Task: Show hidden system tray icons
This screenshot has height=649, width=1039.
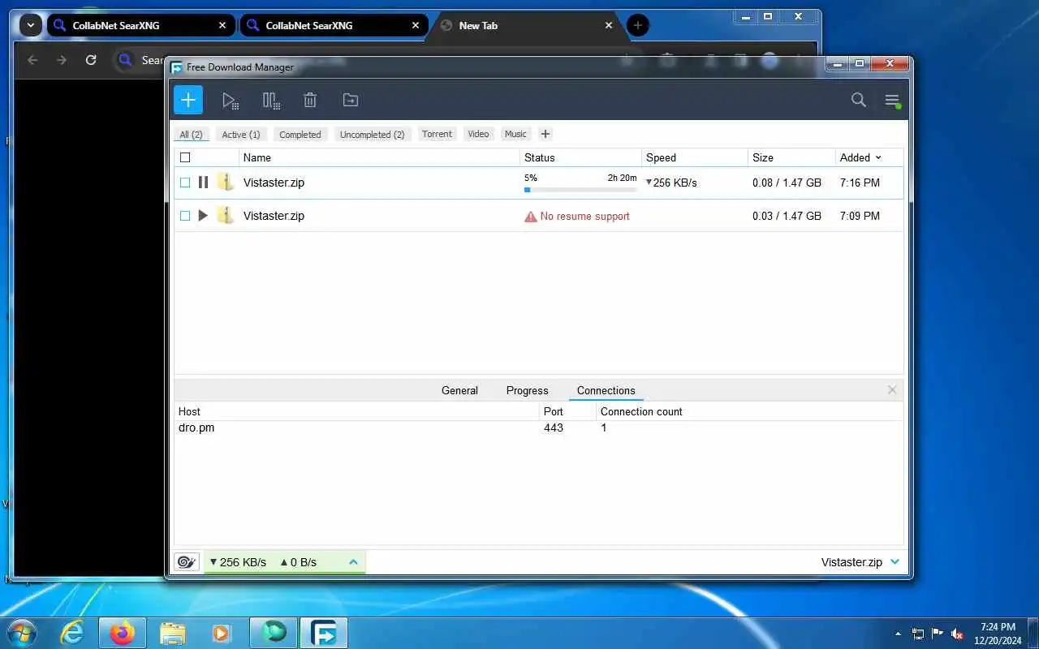Action: [898, 634]
